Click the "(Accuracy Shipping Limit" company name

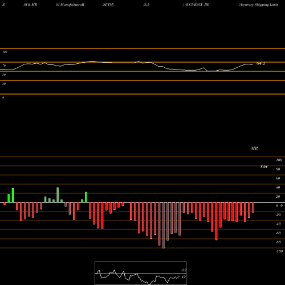tap(258, 5)
